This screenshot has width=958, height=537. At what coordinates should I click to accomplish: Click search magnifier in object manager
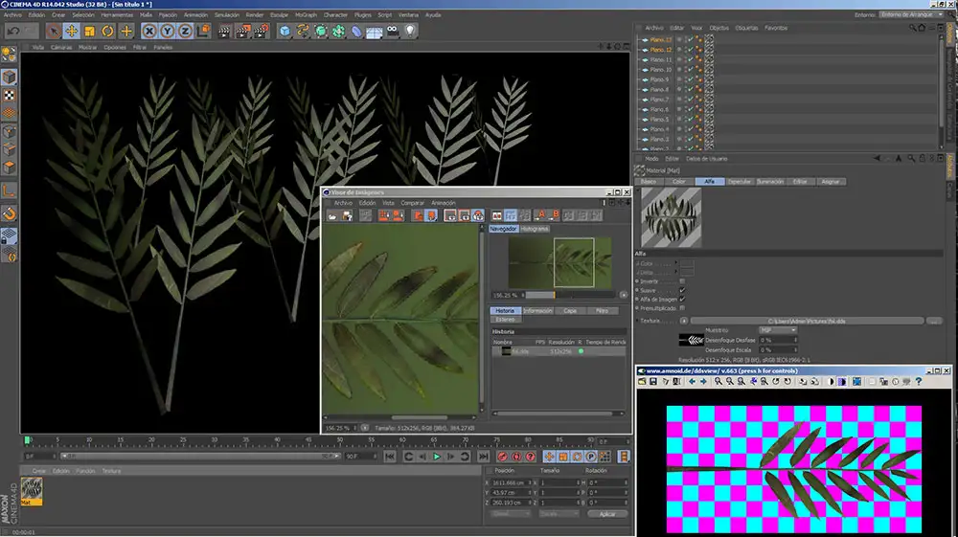coord(912,28)
